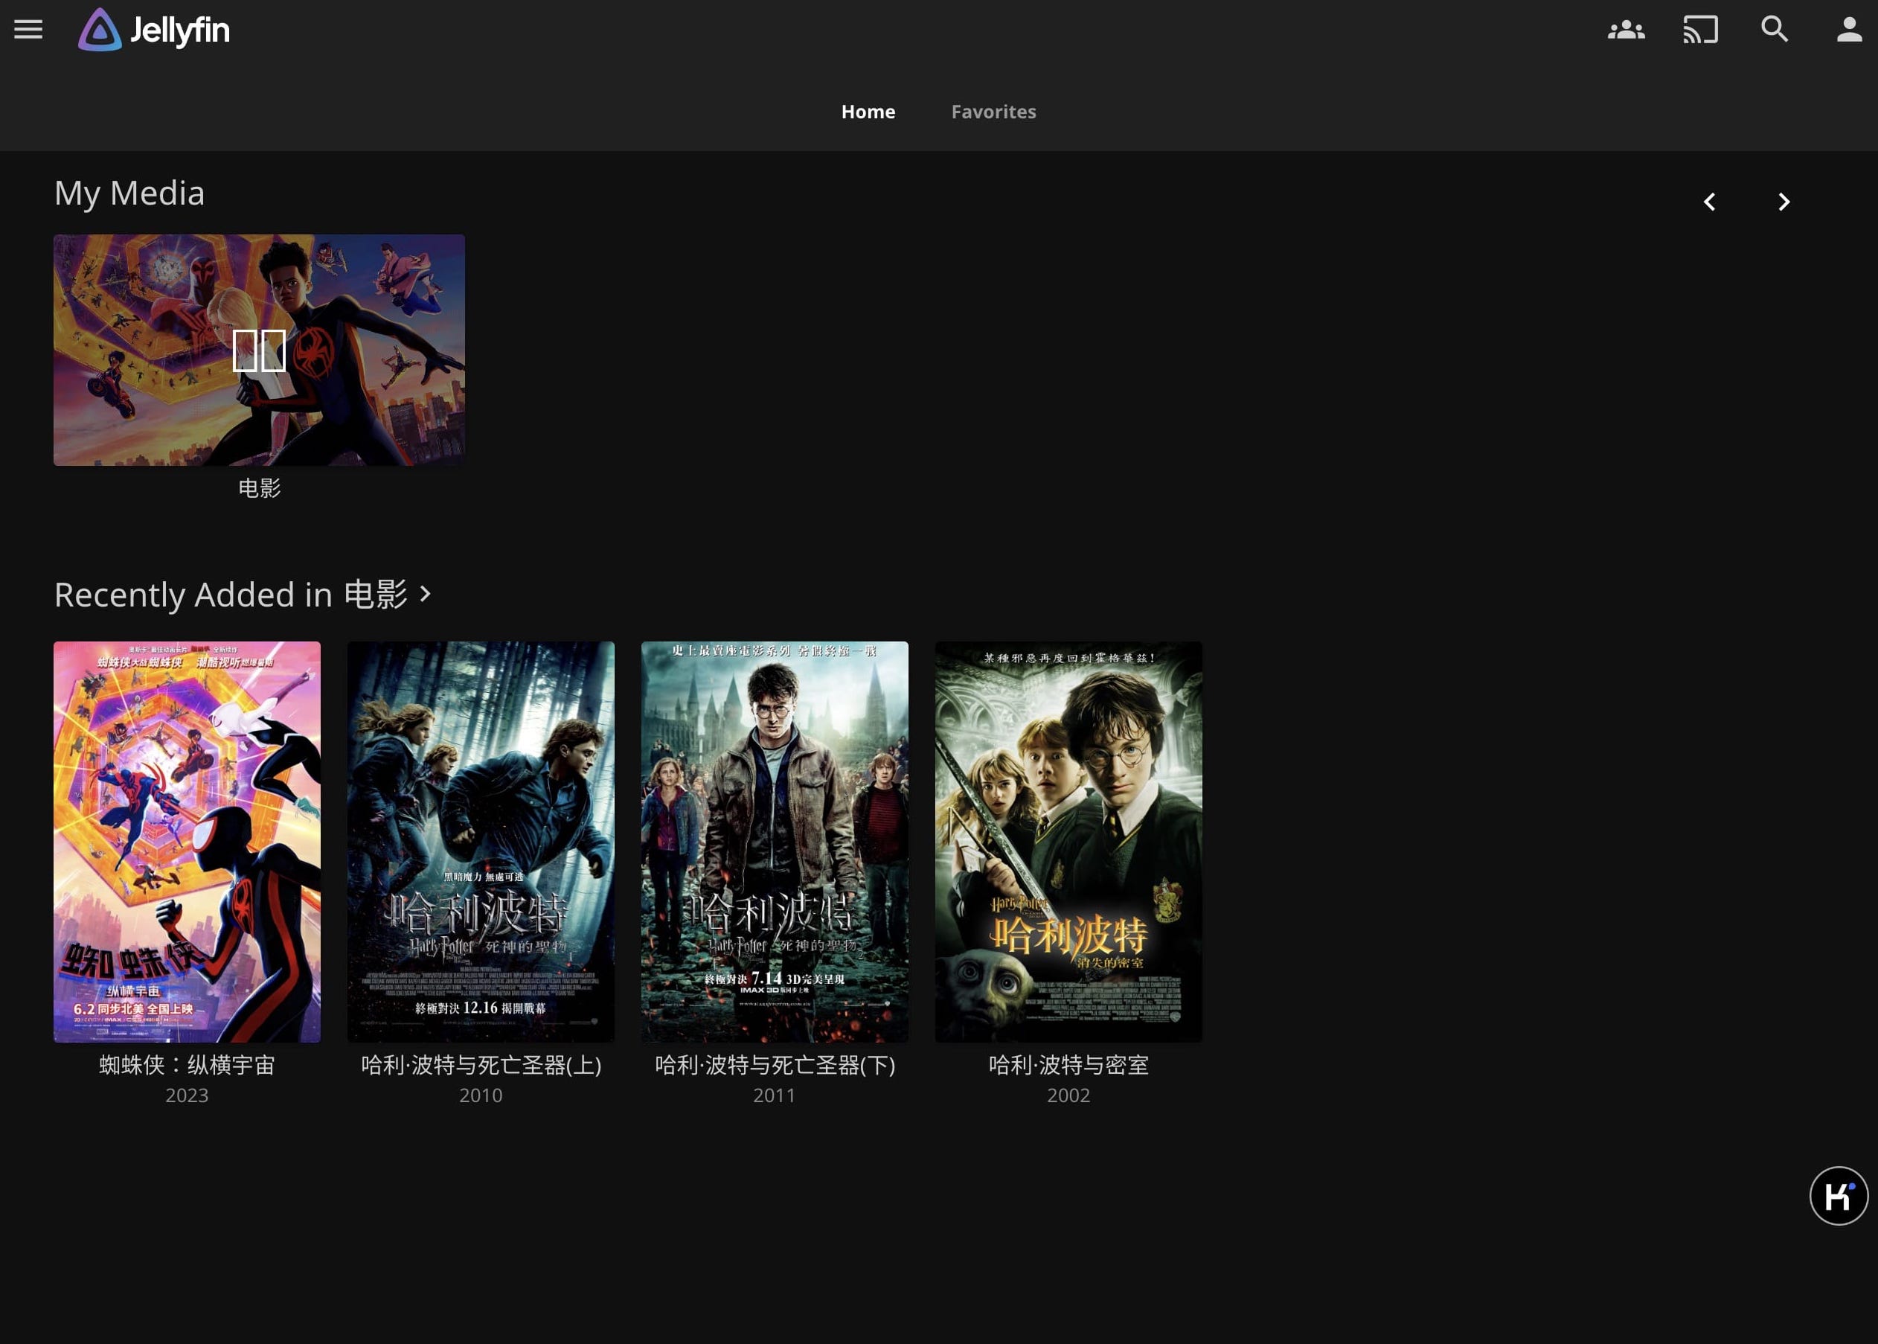The width and height of the screenshot is (1878, 1344).
Task: Open 蜘蛛侠:纵横宇宙 movie poster
Action: click(187, 841)
